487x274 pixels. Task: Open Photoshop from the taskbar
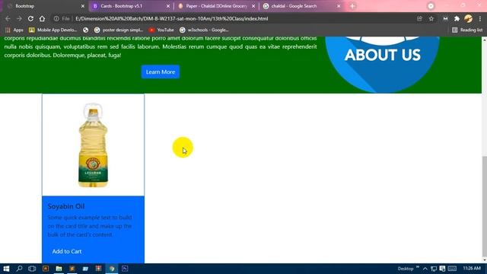coord(125,269)
